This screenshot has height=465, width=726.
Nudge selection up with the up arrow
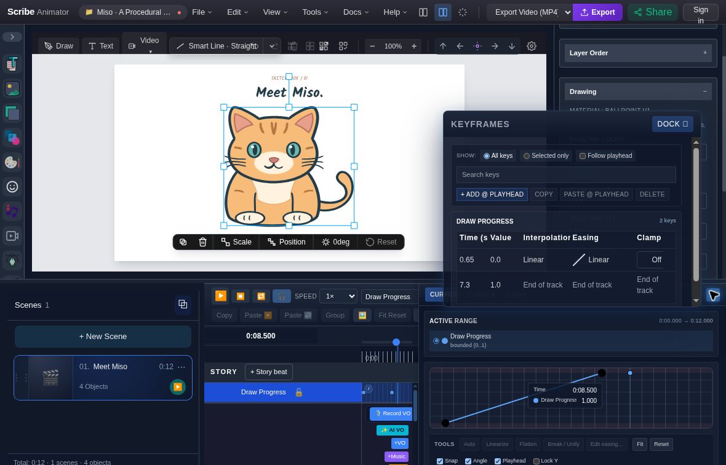[x=443, y=46]
